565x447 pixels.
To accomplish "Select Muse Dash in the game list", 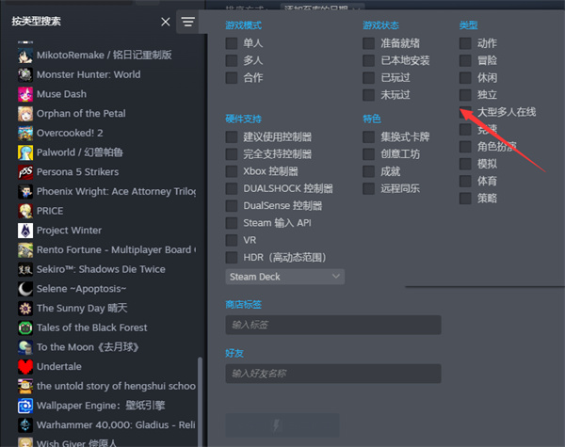I will coord(61,94).
